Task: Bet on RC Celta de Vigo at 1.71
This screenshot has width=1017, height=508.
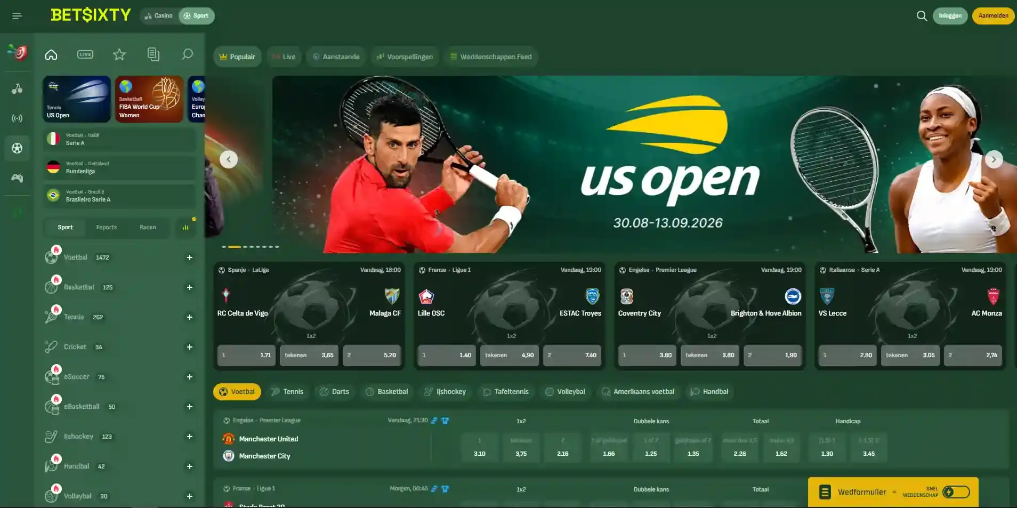Action: (x=246, y=355)
